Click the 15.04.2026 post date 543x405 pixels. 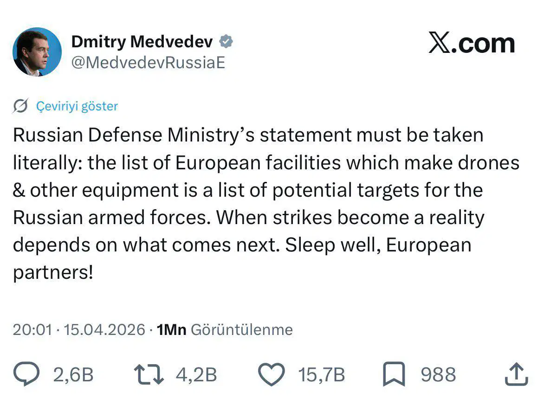point(104,330)
